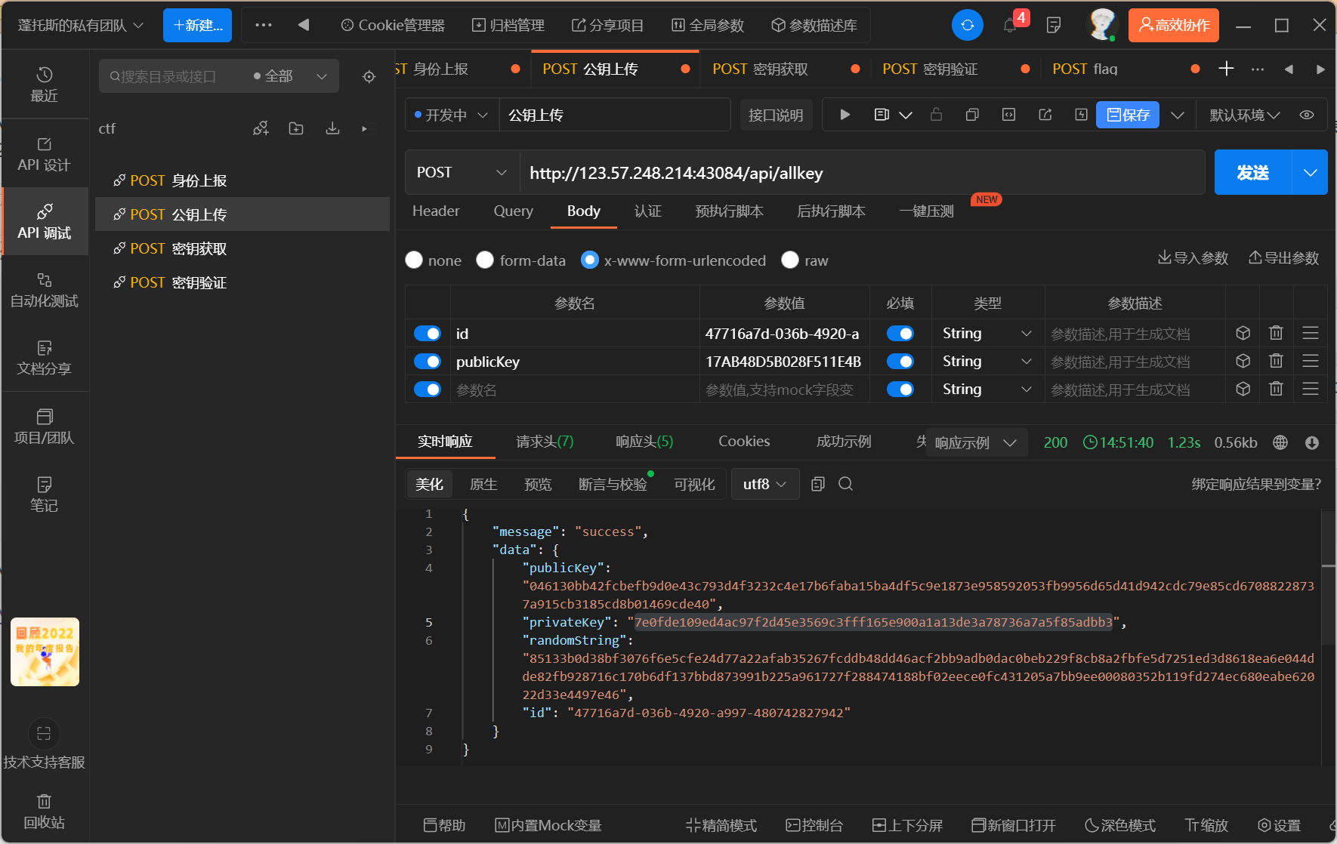Click the share export icon in toolbar
Image resolution: width=1337 pixels, height=844 pixels.
coord(1045,115)
